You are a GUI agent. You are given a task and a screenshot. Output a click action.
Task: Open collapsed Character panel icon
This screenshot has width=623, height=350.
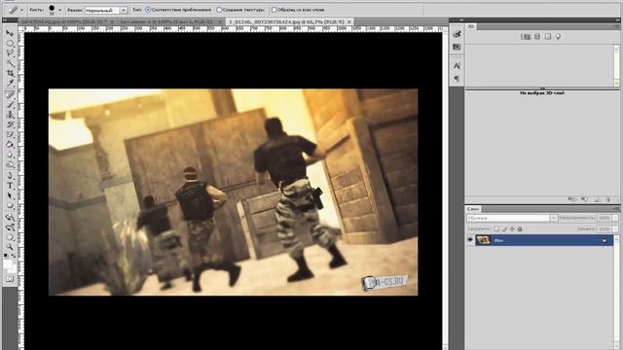point(457,66)
